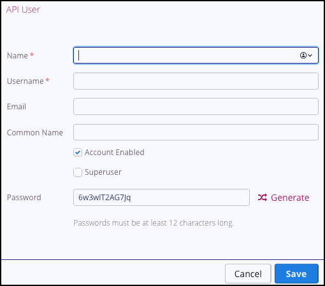Image resolution: width=325 pixels, height=286 pixels.
Task: Enable the Superuser checkbox
Action: pos(78,172)
